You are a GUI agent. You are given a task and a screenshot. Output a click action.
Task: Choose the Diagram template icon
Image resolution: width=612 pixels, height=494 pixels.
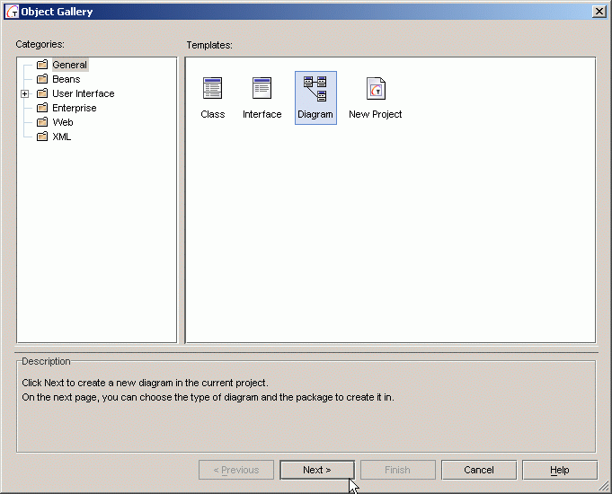[315, 88]
